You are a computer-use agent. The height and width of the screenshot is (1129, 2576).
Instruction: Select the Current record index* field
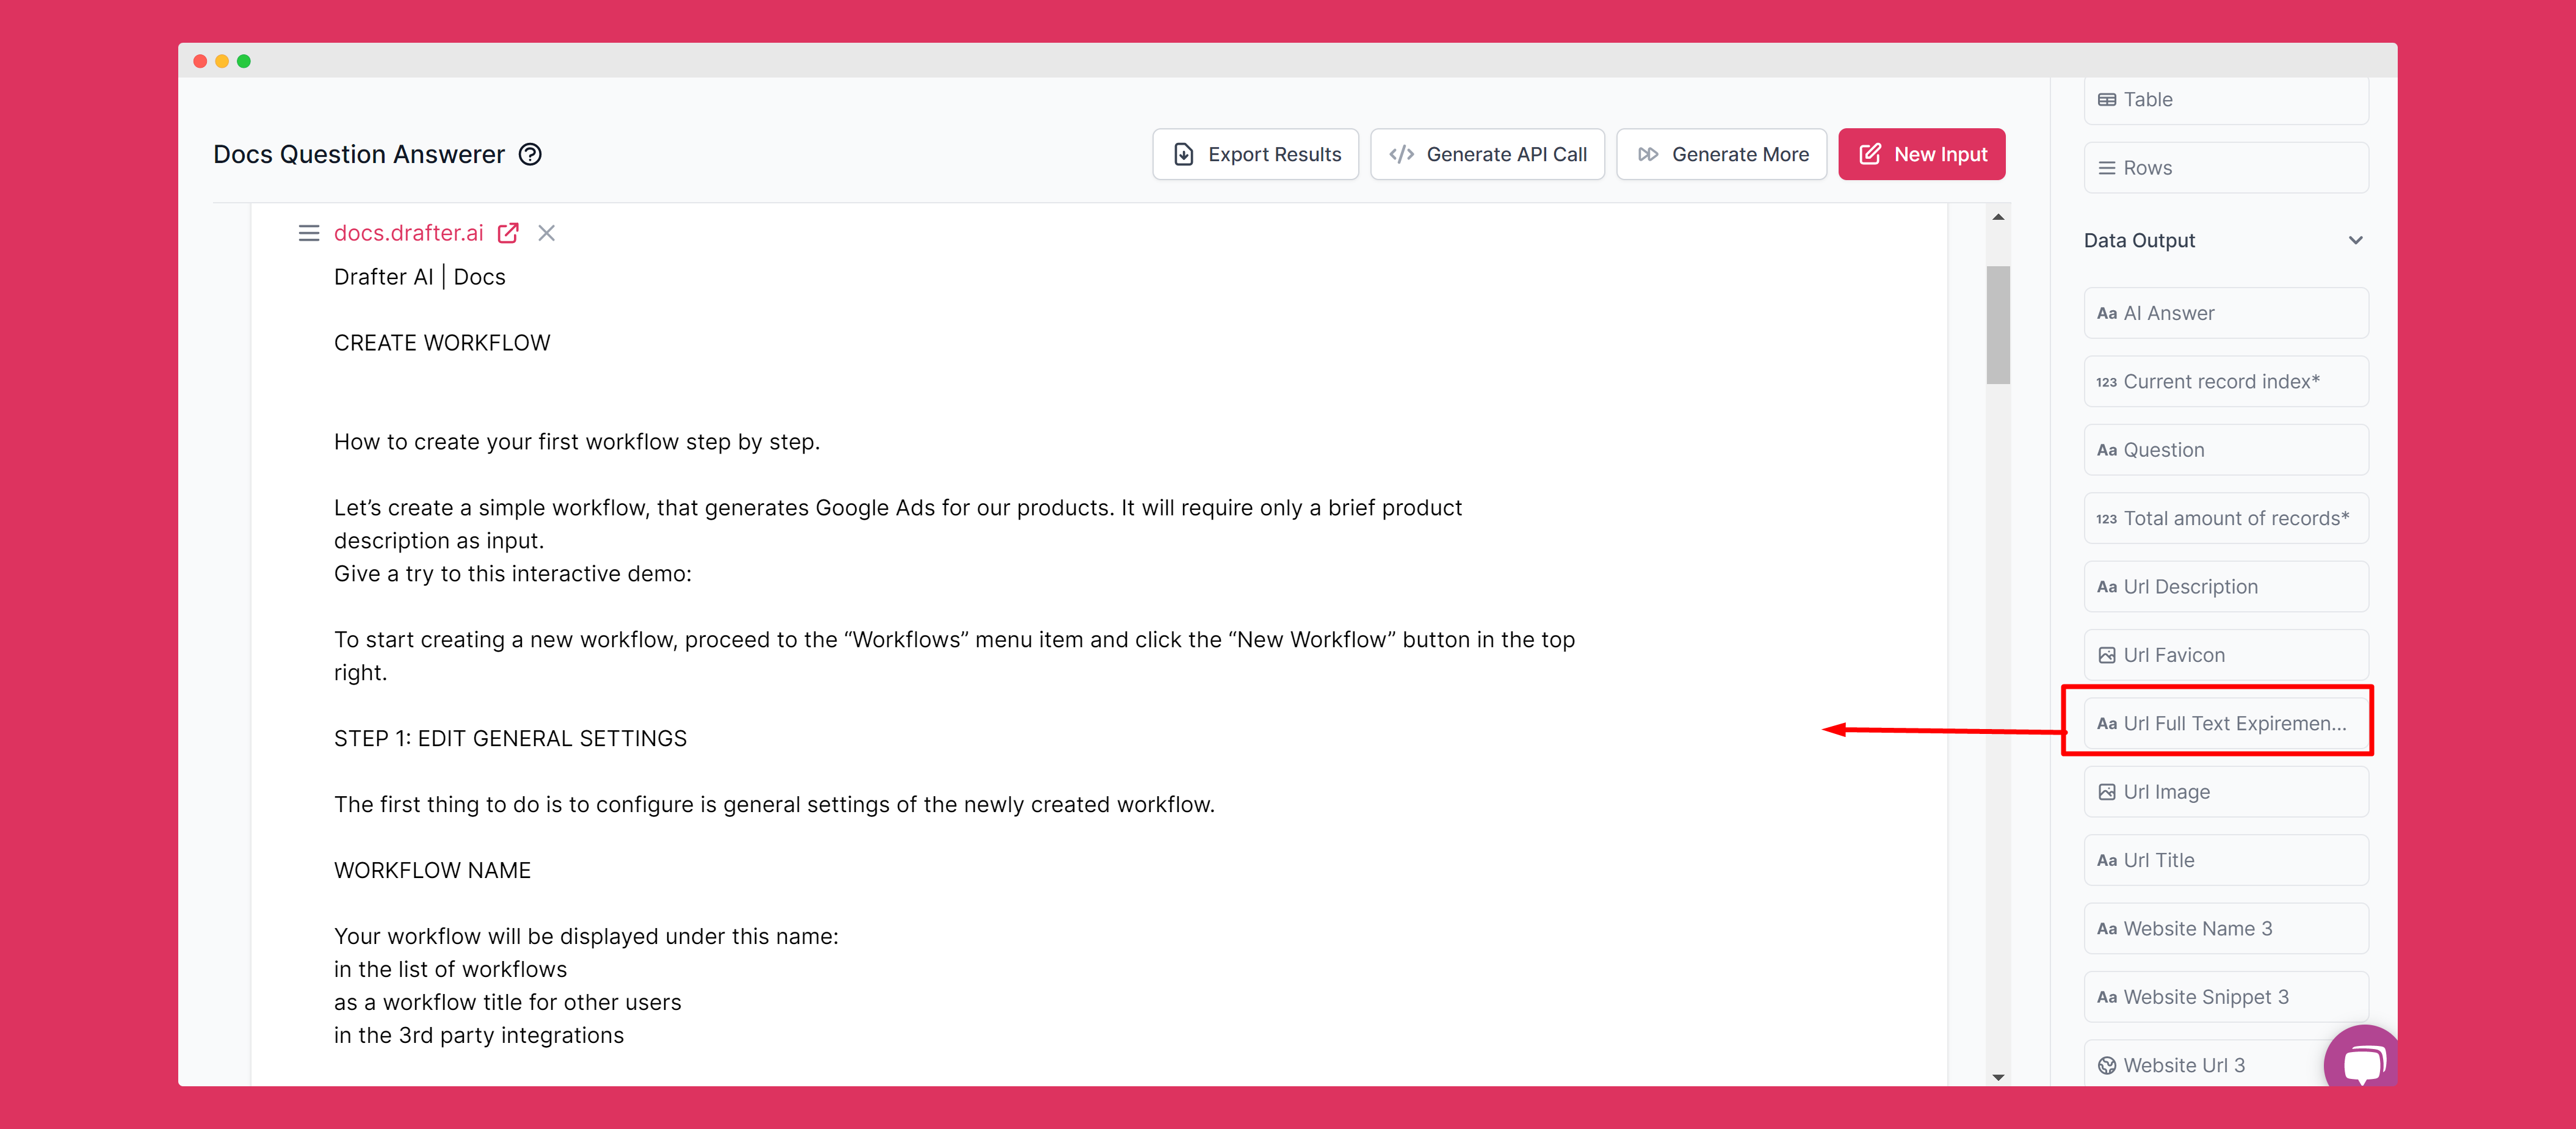(x=2226, y=382)
